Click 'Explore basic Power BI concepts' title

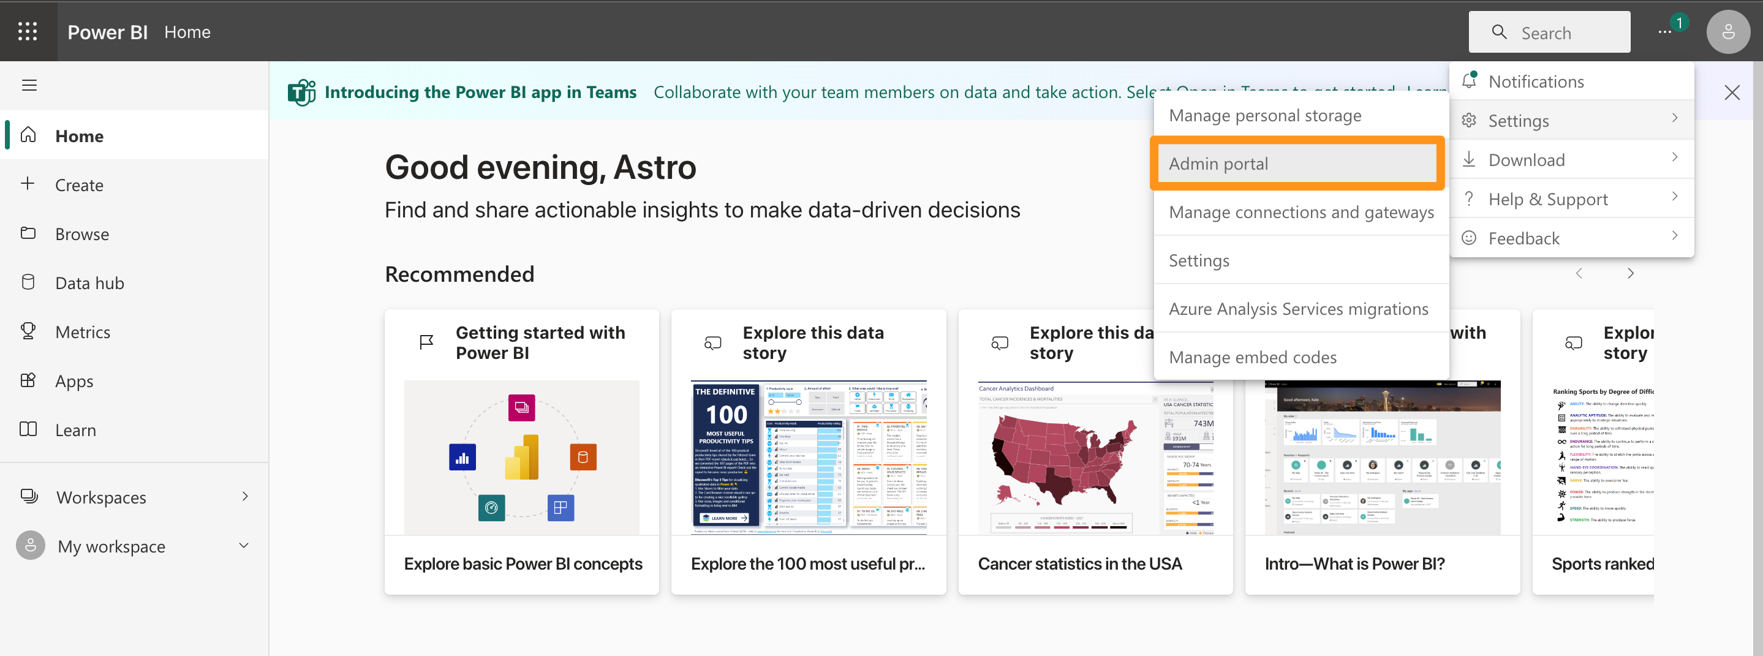[523, 564]
